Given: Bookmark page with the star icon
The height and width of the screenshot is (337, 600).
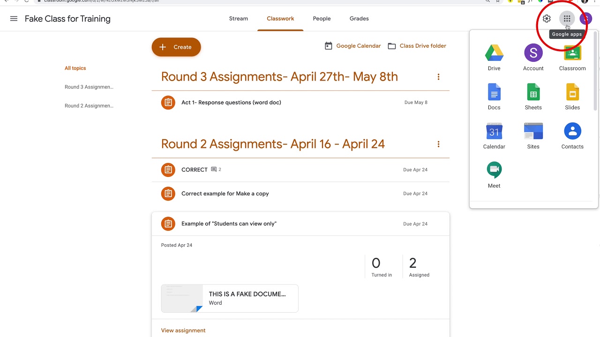Looking at the screenshot, I should pos(498,1).
